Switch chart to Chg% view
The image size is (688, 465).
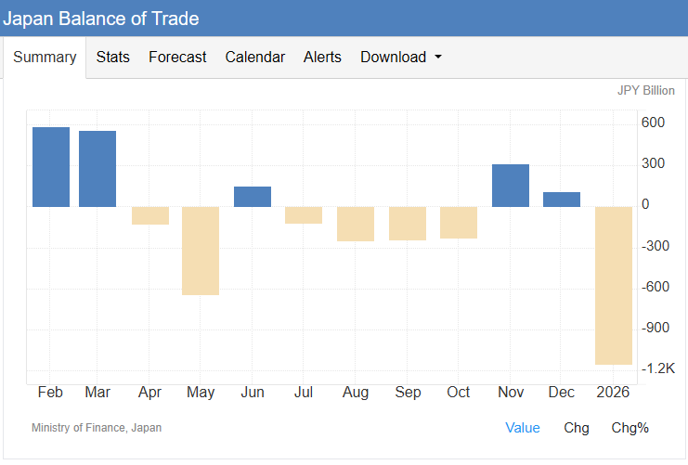pyautogui.click(x=630, y=428)
